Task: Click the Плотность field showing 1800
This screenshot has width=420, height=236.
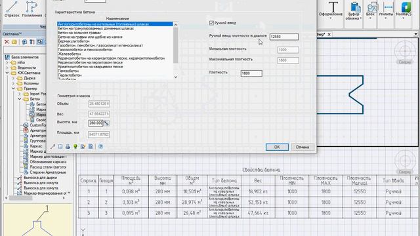Action: tap(251, 73)
